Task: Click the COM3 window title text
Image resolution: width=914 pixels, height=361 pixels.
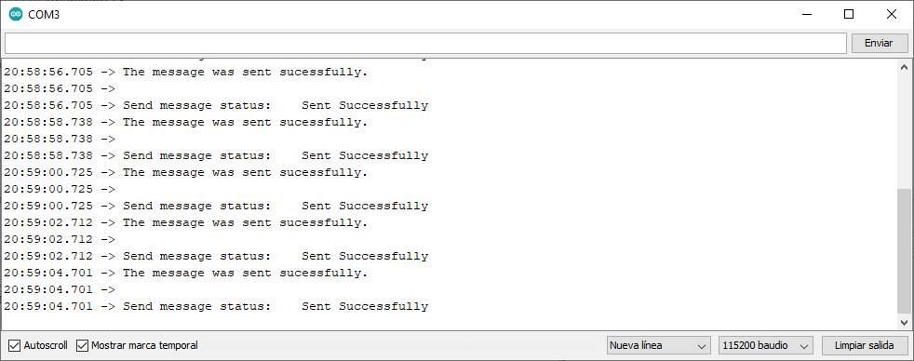Action: [x=44, y=15]
